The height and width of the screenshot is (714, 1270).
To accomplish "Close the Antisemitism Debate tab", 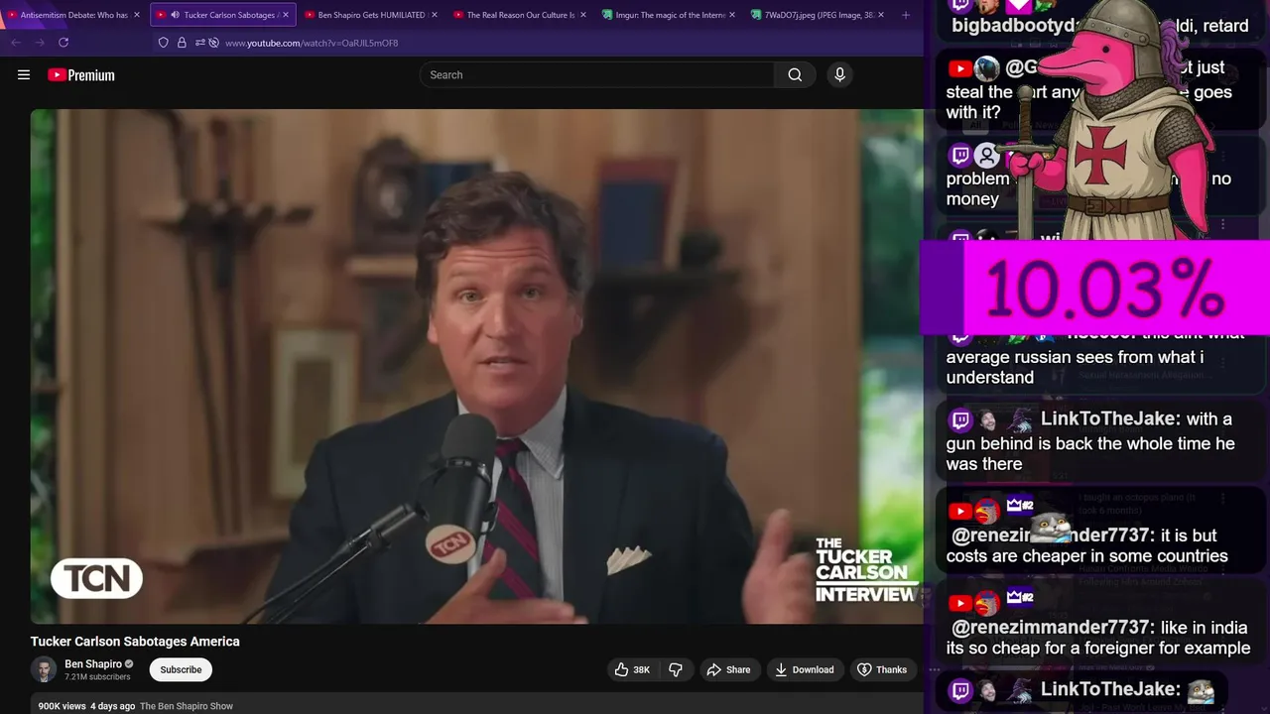I will tap(137, 15).
